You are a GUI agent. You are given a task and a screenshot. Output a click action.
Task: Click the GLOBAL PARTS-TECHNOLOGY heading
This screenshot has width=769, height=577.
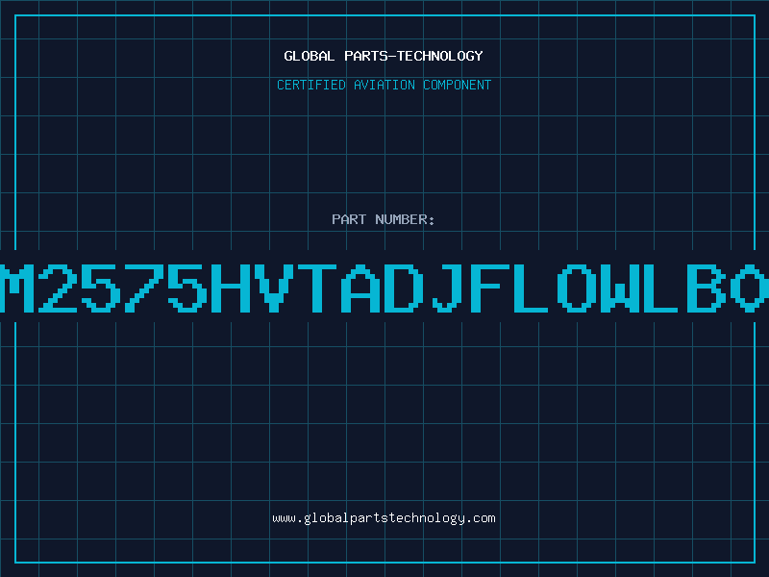pos(384,56)
